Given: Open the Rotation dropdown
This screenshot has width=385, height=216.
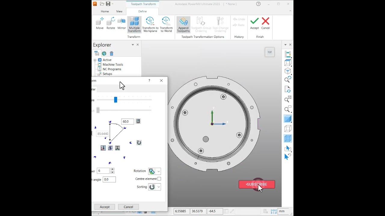Looking at the screenshot, I should point(155,171).
